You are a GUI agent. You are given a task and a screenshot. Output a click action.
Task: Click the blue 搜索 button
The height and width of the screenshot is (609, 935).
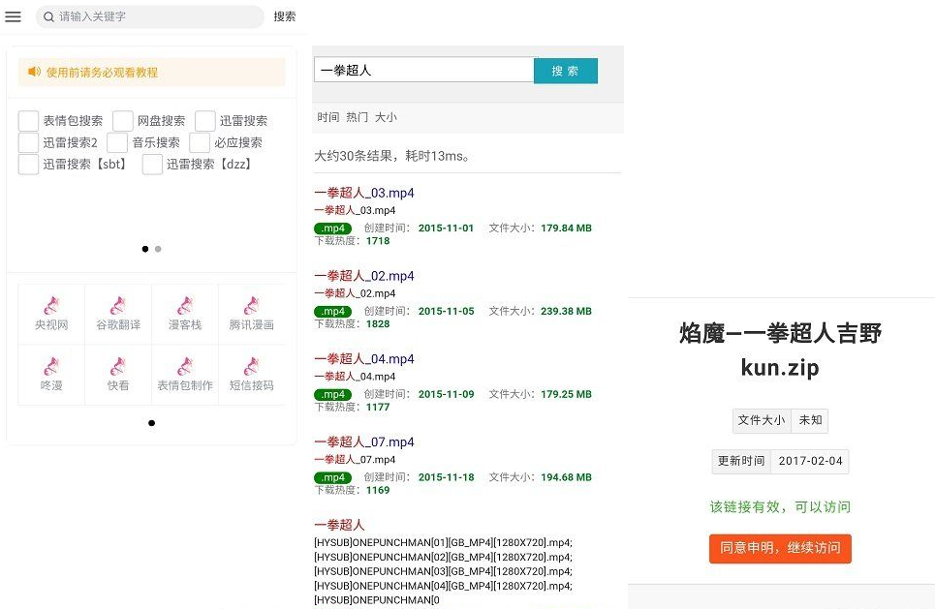coord(565,71)
